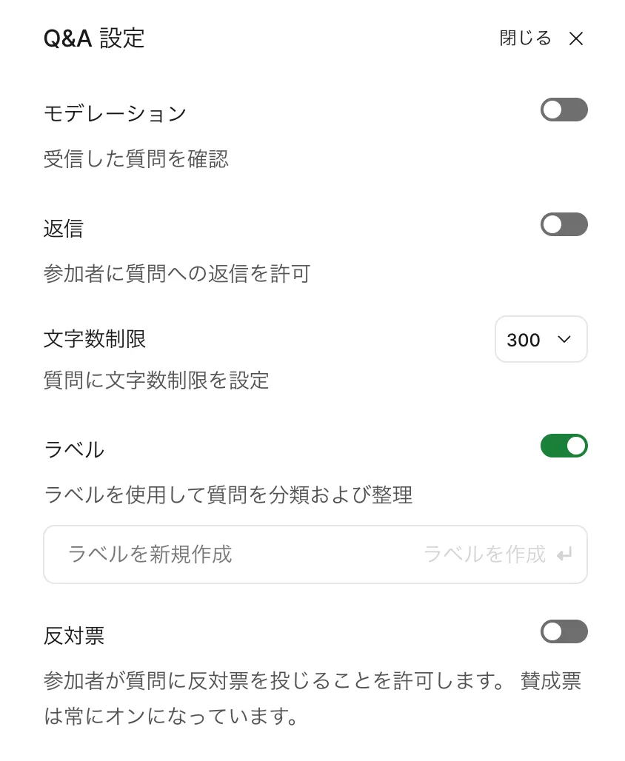This screenshot has width=625, height=761.
Task: Enable the 反対票 toggle switch
Action: tap(564, 631)
